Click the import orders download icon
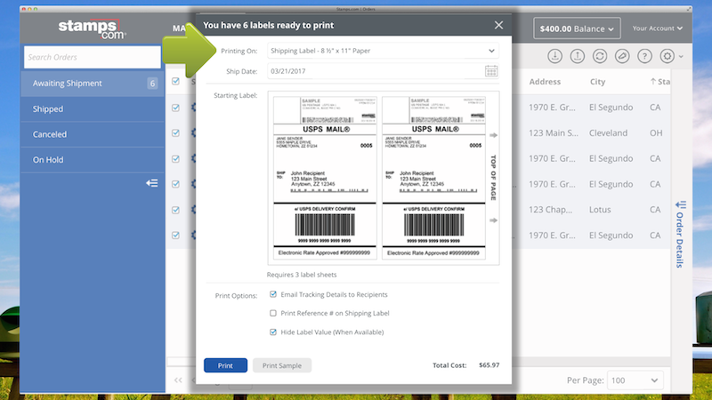 pyautogui.click(x=554, y=56)
